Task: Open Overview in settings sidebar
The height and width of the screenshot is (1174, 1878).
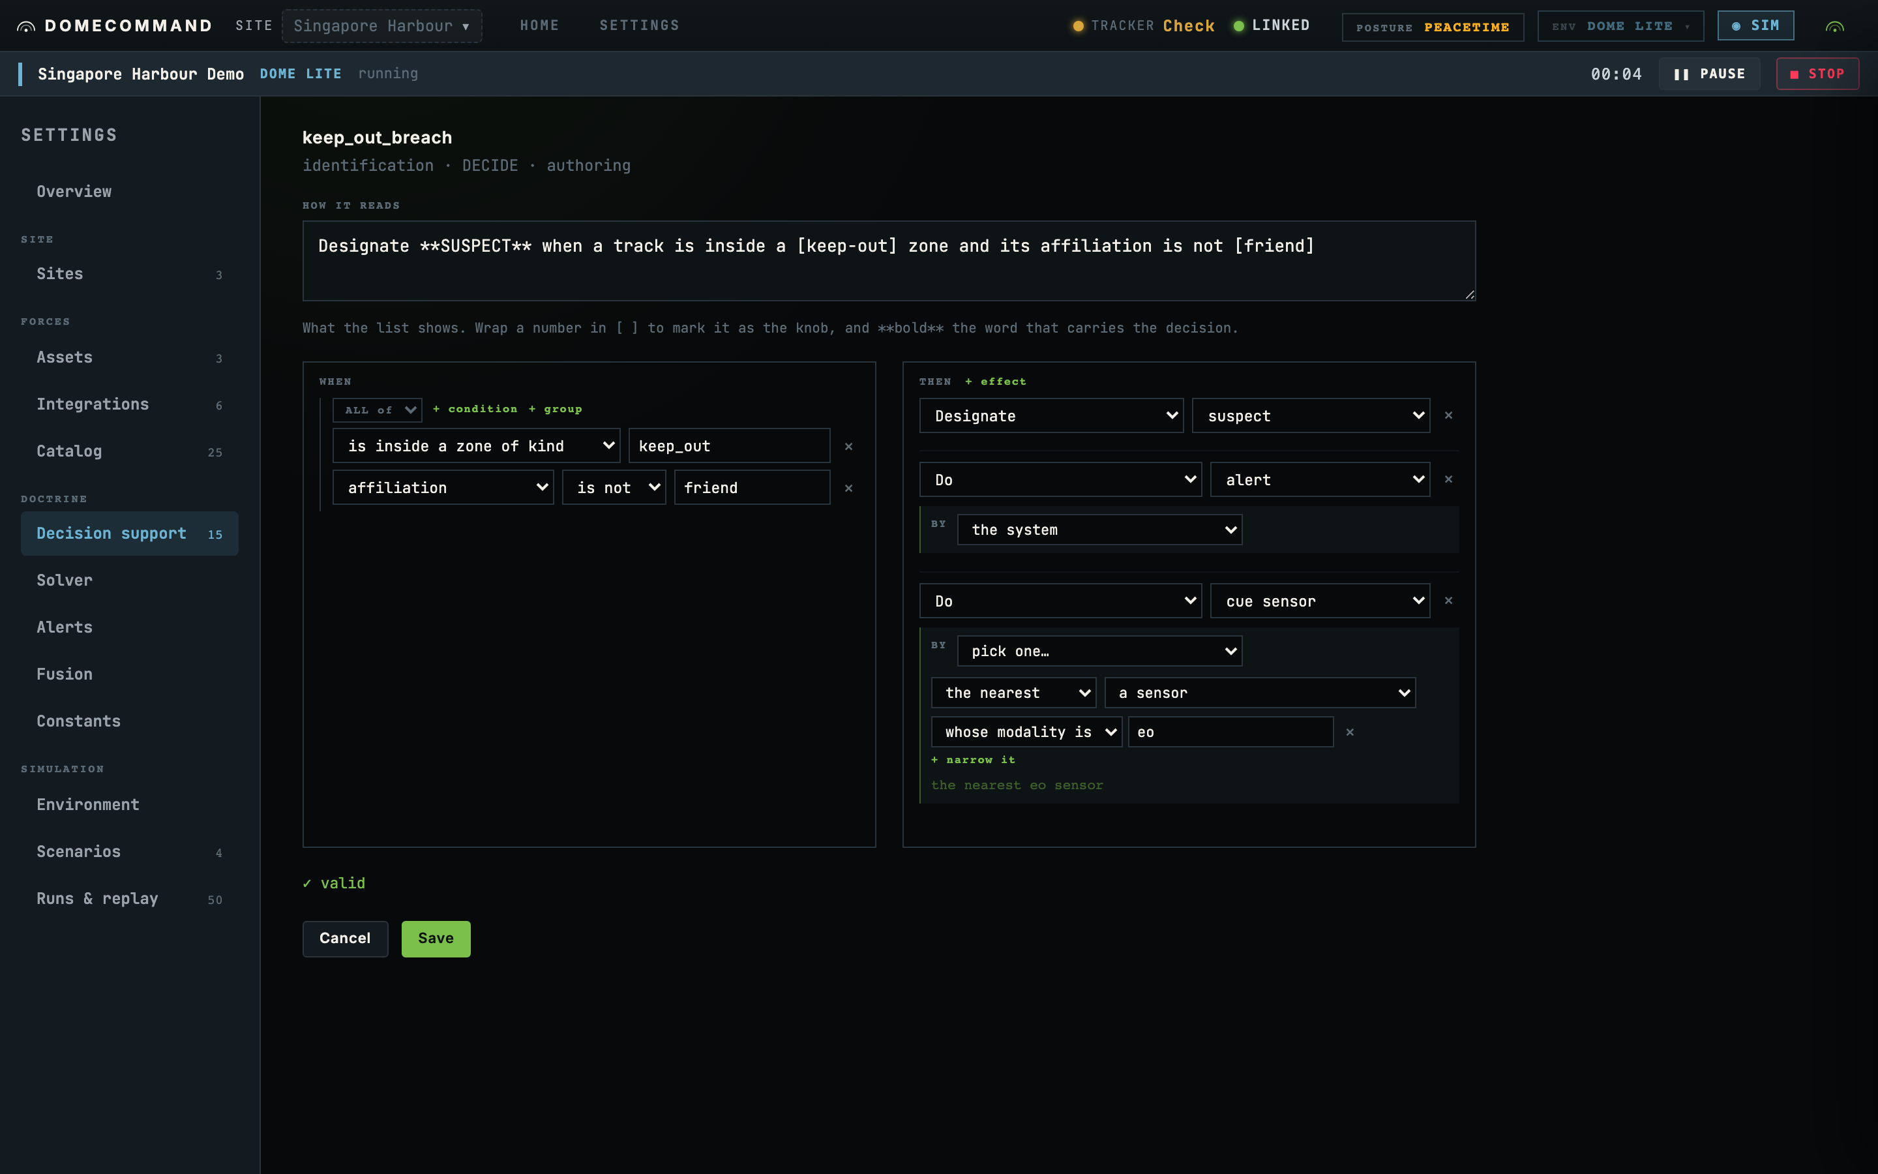Action: [130, 191]
